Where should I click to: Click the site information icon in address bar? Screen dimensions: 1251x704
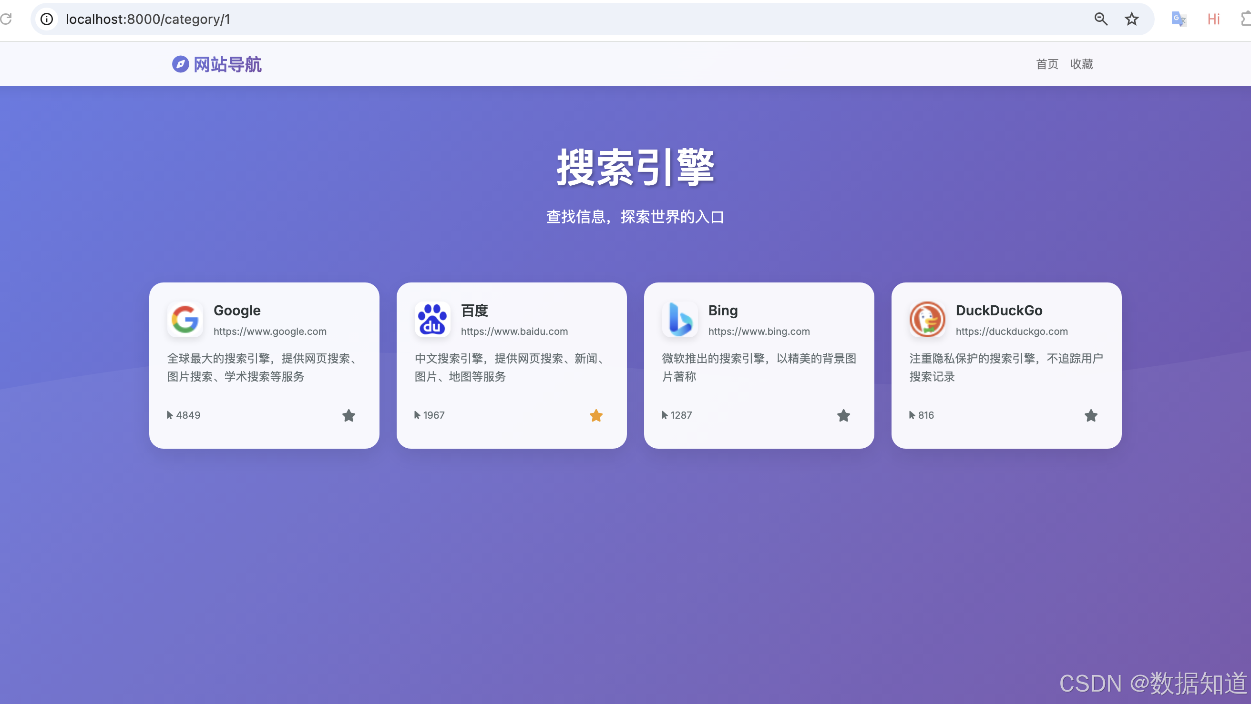pyautogui.click(x=47, y=19)
